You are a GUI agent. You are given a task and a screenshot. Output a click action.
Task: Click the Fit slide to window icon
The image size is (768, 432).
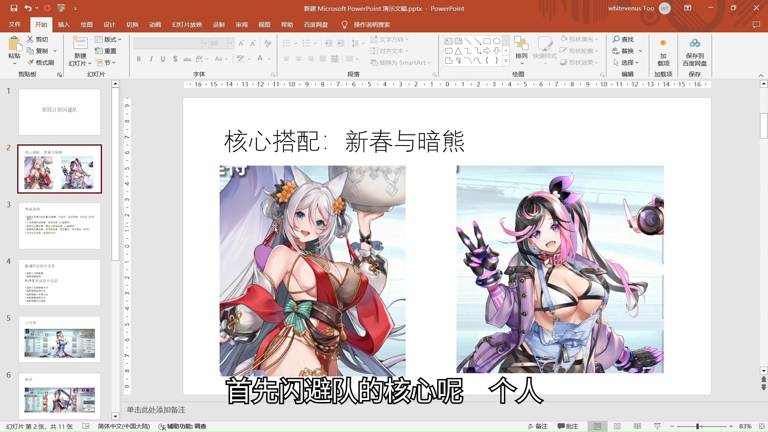click(x=762, y=426)
